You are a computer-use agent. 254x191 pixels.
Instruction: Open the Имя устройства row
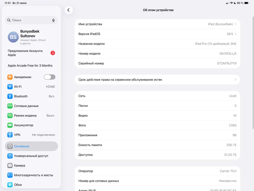click(157, 24)
